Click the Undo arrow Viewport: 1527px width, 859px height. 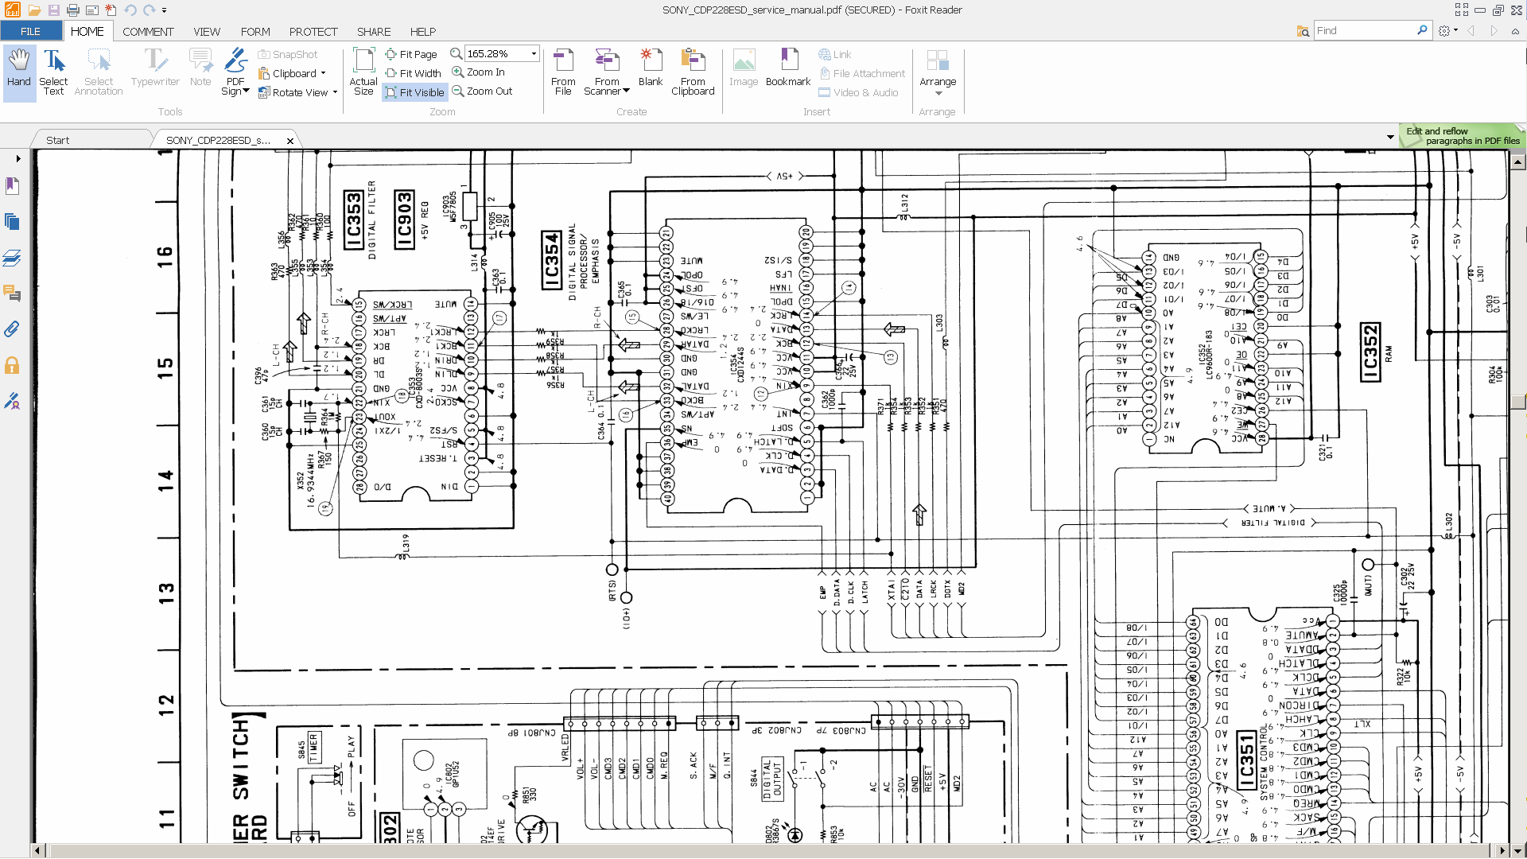[130, 10]
